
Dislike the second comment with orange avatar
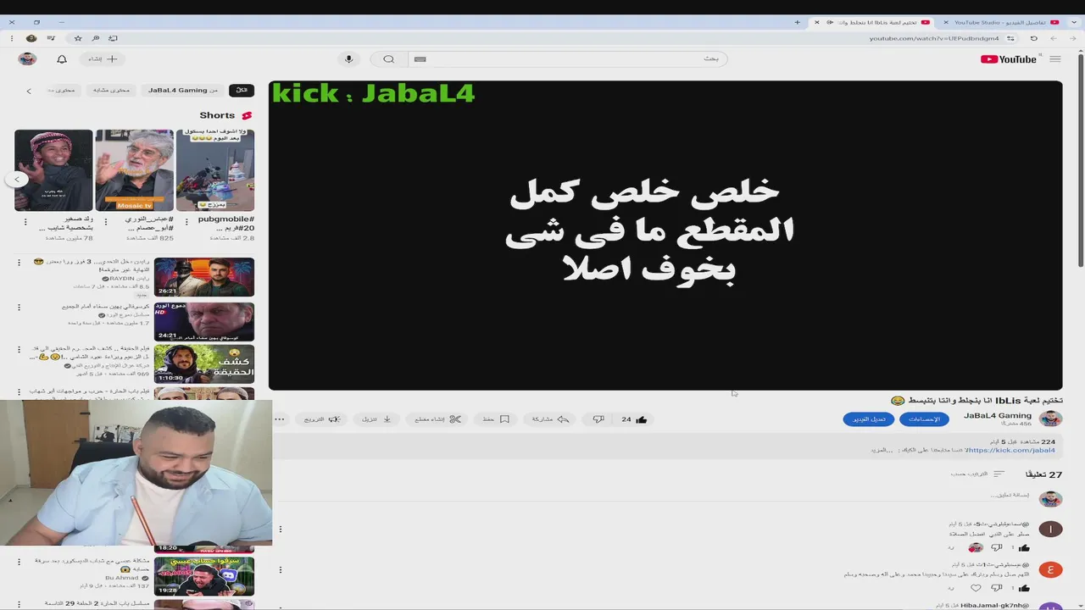tap(997, 588)
